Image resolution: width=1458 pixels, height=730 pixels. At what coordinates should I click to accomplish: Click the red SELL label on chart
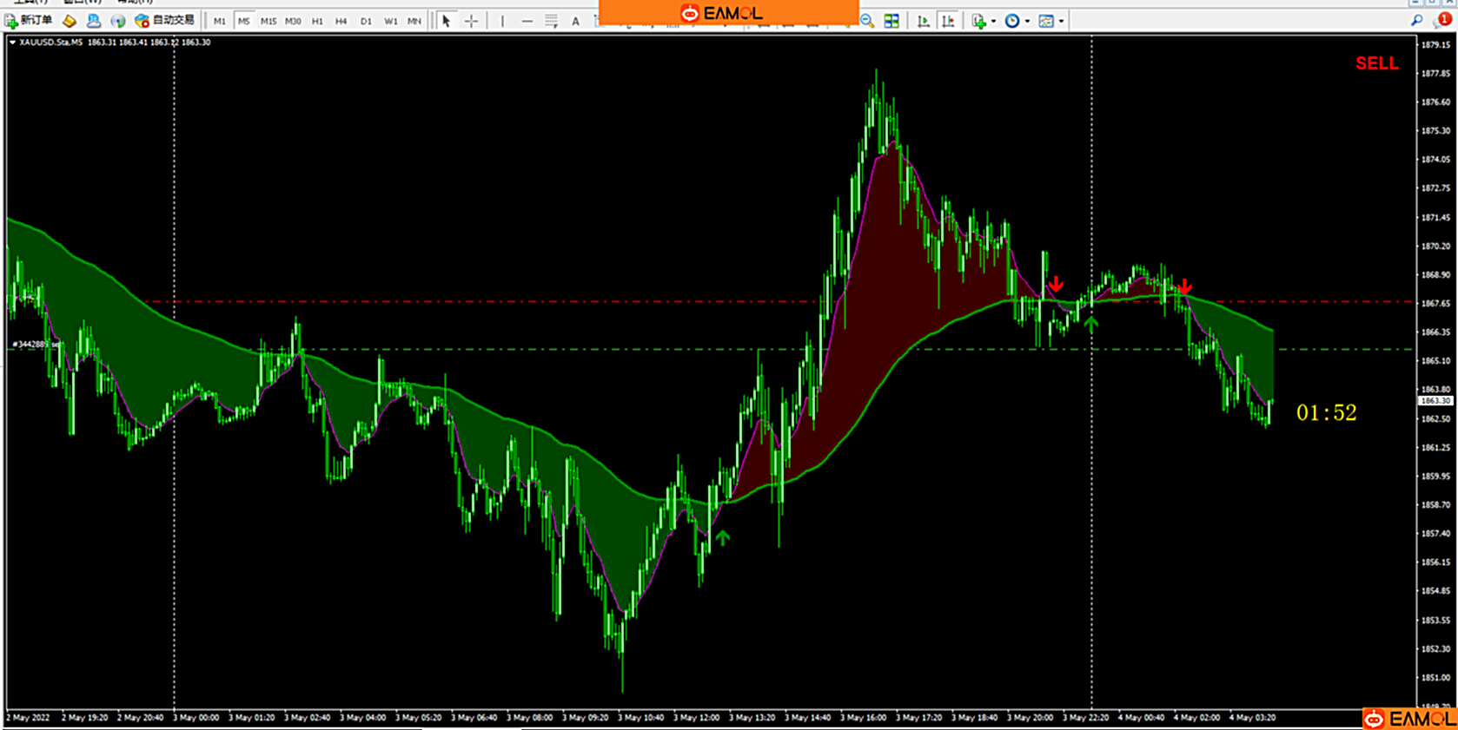click(1377, 63)
